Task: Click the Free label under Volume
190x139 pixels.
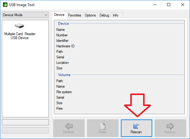Action: point(59,108)
